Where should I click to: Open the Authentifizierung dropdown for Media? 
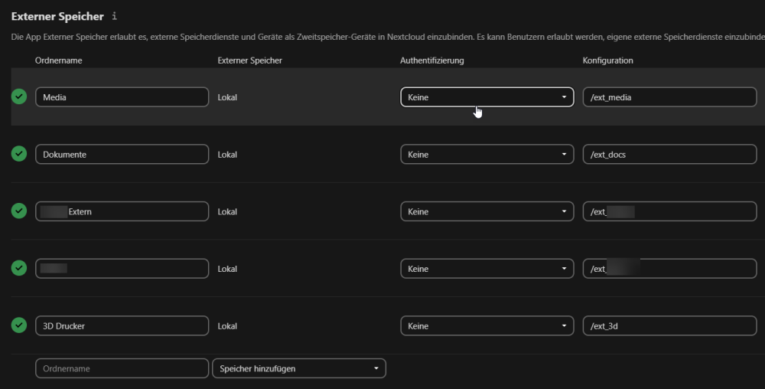point(487,97)
